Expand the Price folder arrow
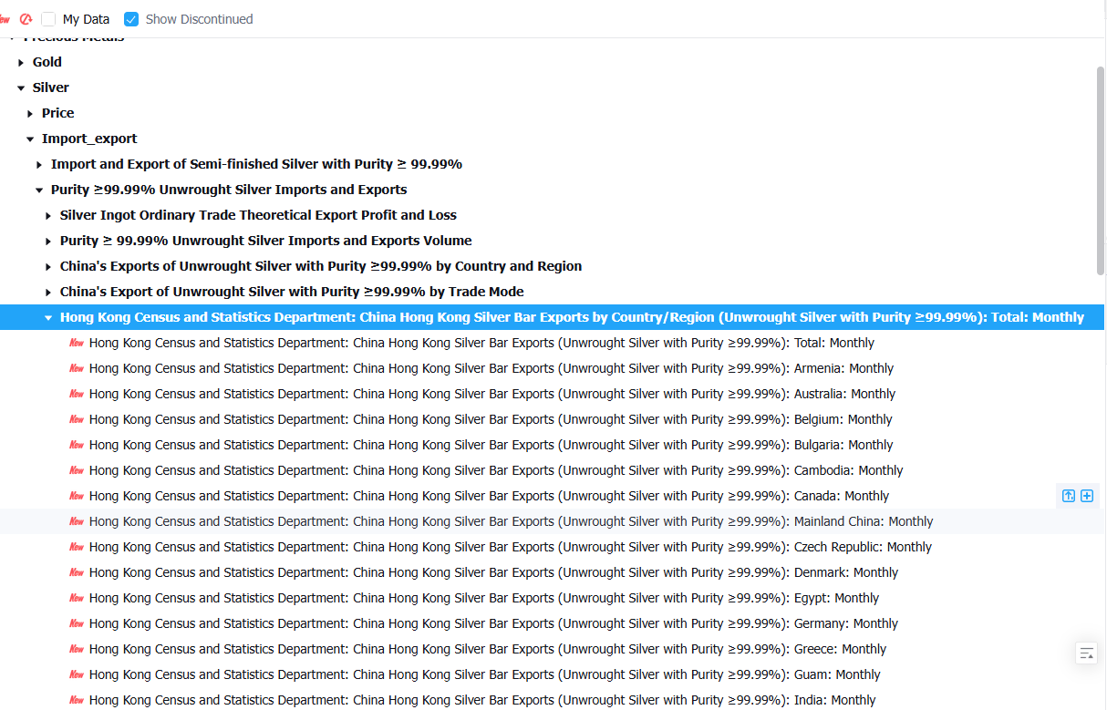Screen dimensions: 1107x710 pyautogui.click(x=30, y=113)
